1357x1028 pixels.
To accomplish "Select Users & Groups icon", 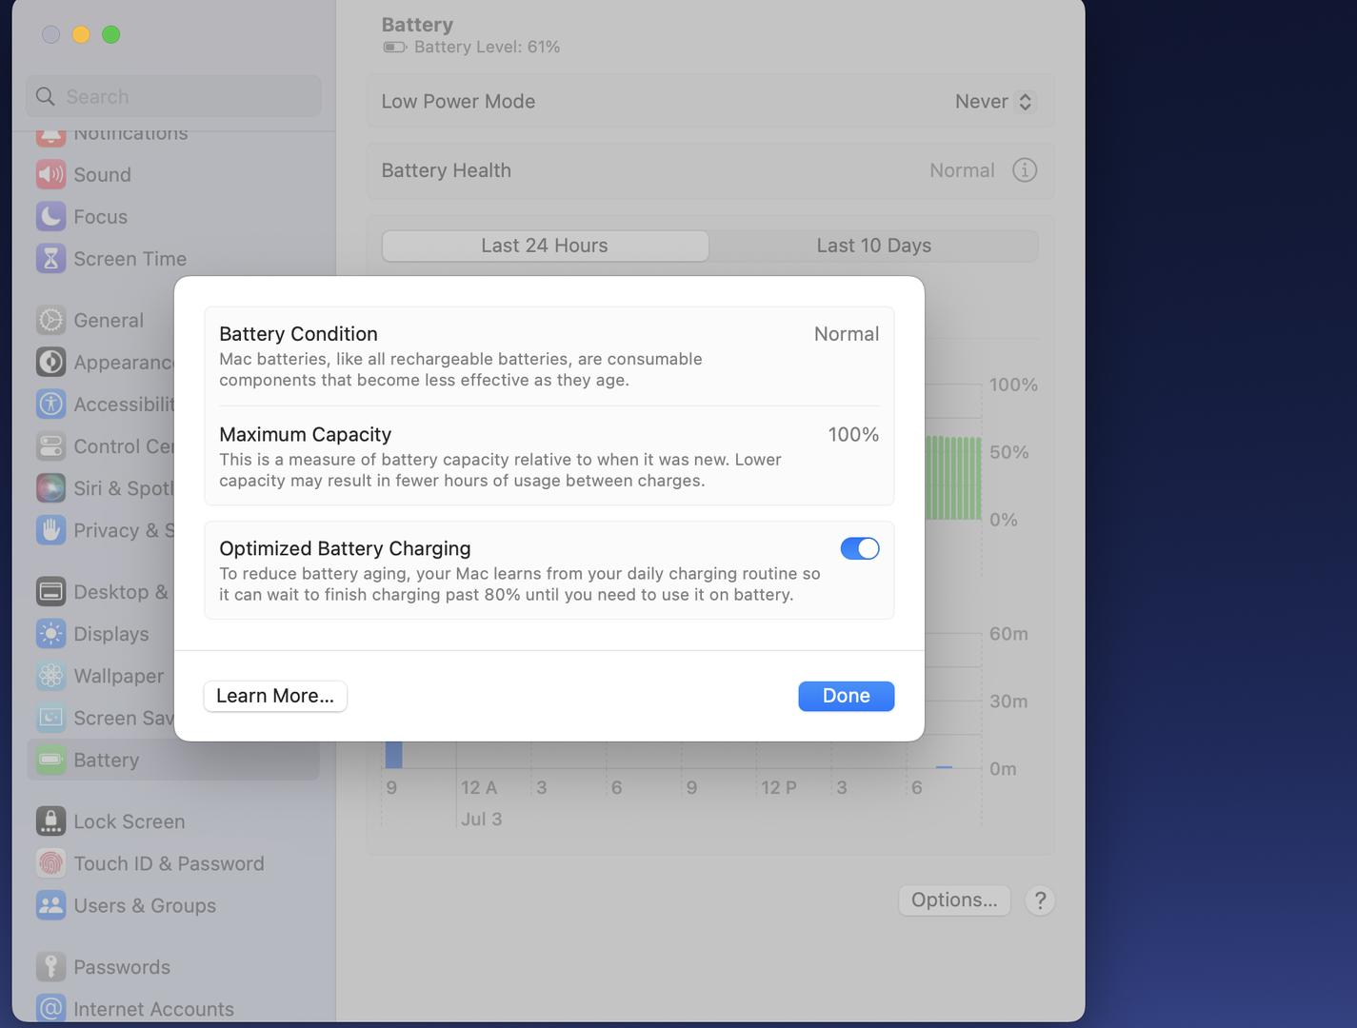I will pos(50,905).
